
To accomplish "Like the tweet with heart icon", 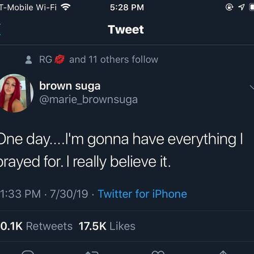I will tap(158, 252).
